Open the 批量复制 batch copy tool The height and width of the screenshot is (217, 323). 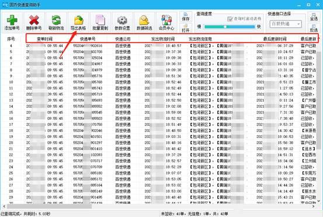pyautogui.click(x=100, y=22)
